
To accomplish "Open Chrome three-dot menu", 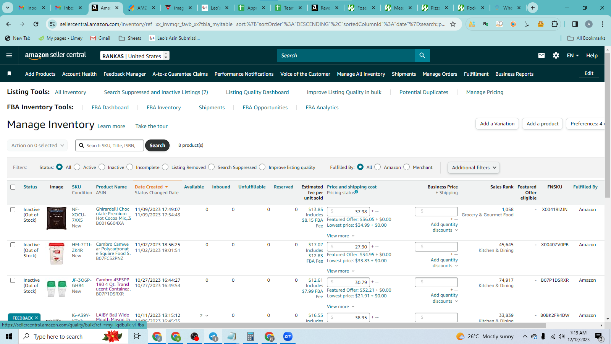I will [x=603, y=24].
